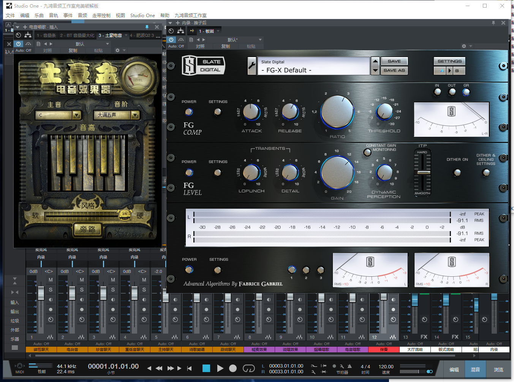Toggle the Loop icon in transport bar
The width and height of the screenshot is (514, 382).
[x=248, y=368]
